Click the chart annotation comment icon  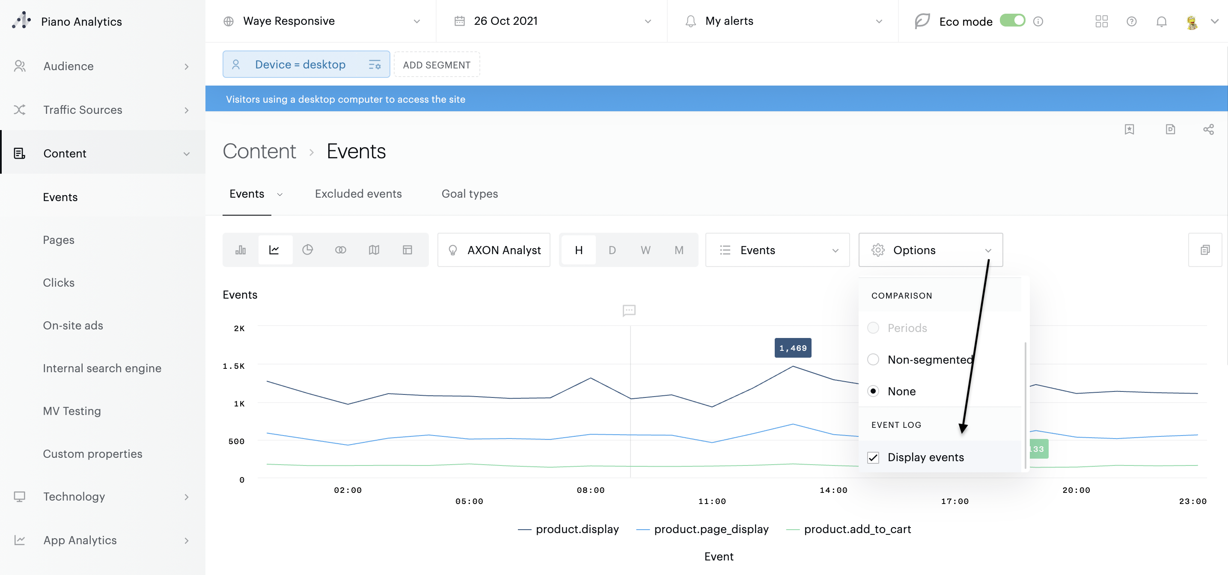[629, 311]
